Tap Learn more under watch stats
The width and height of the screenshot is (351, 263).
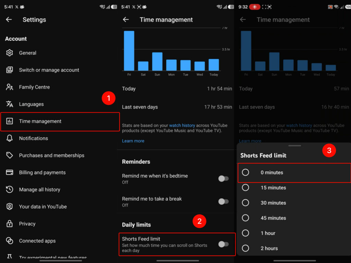pyautogui.click(x=133, y=141)
